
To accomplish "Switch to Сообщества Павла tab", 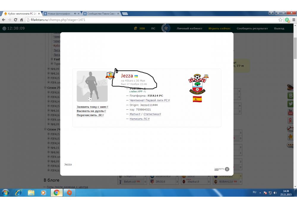I will pyautogui.click(x=101, y=14).
